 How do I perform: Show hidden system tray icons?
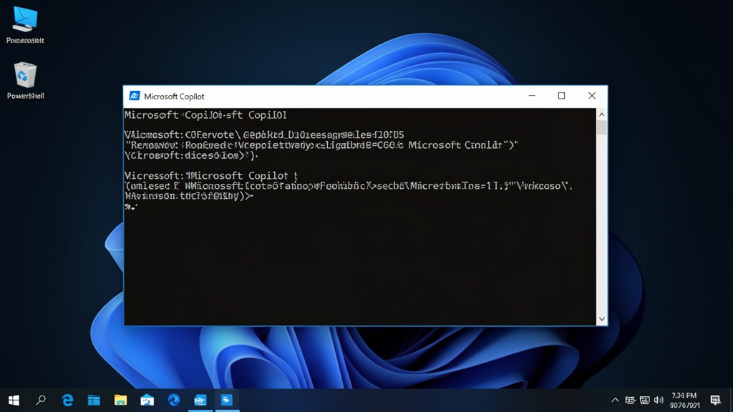coord(615,401)
